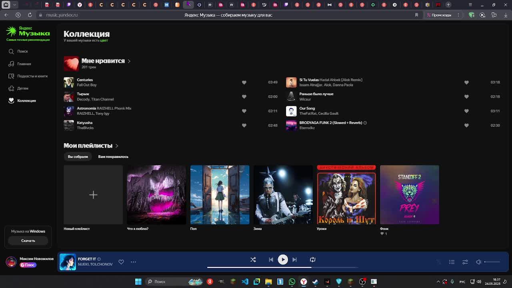Skip to the previous track
Viewport: 512px width, 288px height.
[271, 260]
